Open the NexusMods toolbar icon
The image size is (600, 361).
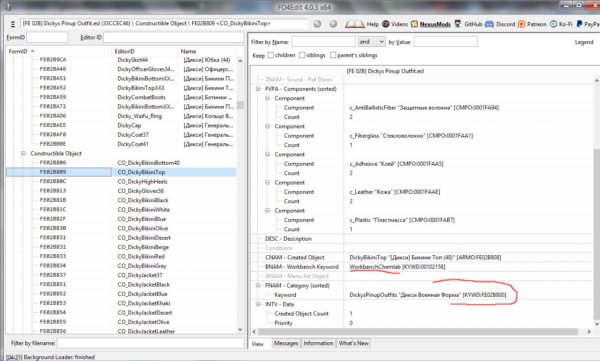click(x=415, y=24)
